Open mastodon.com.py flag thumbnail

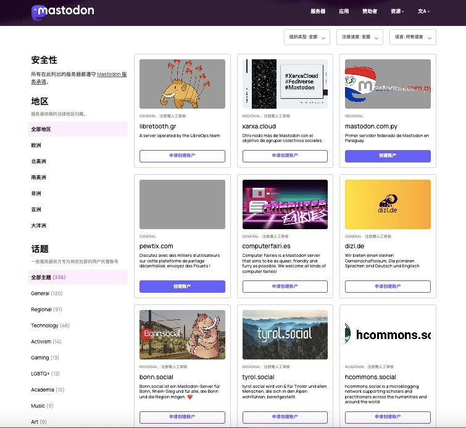pos(388,84)
